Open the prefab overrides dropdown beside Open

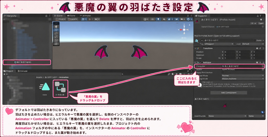click(253, 23)
